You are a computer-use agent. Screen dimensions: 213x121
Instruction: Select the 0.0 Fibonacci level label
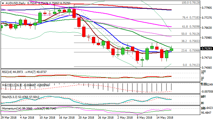click(x=185, y=65)
